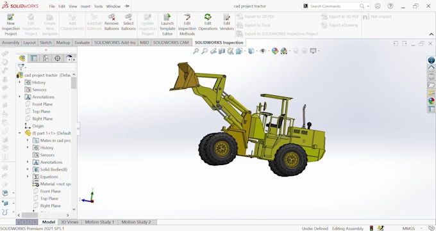Open Design Library in task pane

click(x=432, y=77)
